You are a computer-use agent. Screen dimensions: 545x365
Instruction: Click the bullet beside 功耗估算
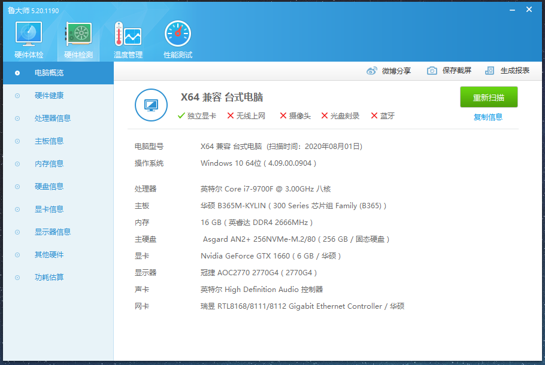click(17, 278)
